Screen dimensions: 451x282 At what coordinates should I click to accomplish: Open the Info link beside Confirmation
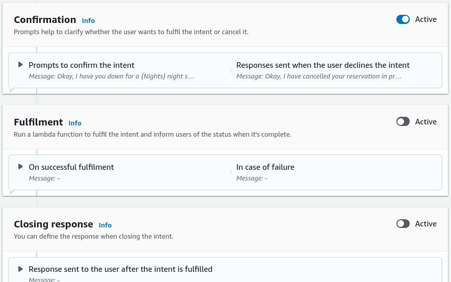click(88, 21)
